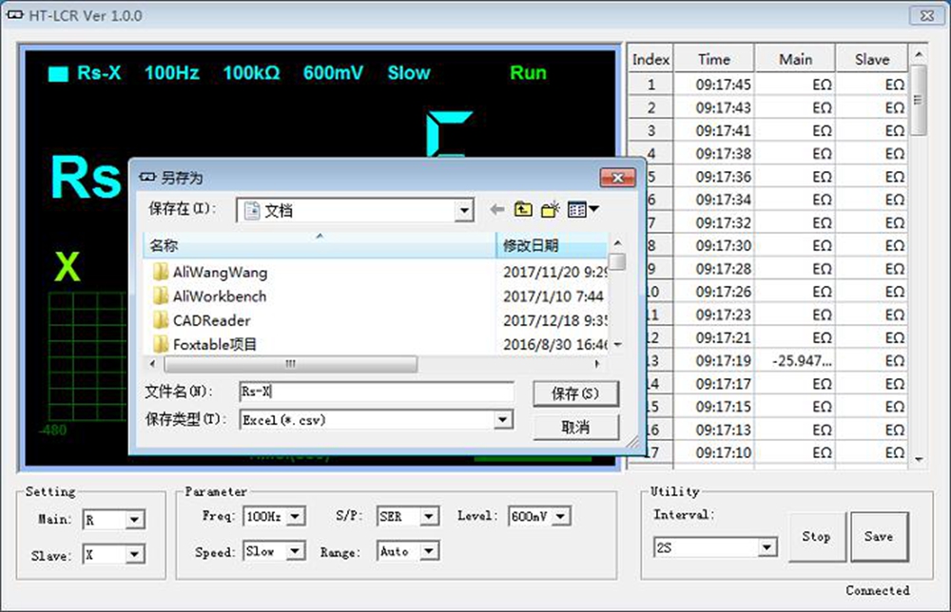Screen dimensions: 951x612
Task: Expand the Speed Slow dropdown
Action: (x=296, y=551)
